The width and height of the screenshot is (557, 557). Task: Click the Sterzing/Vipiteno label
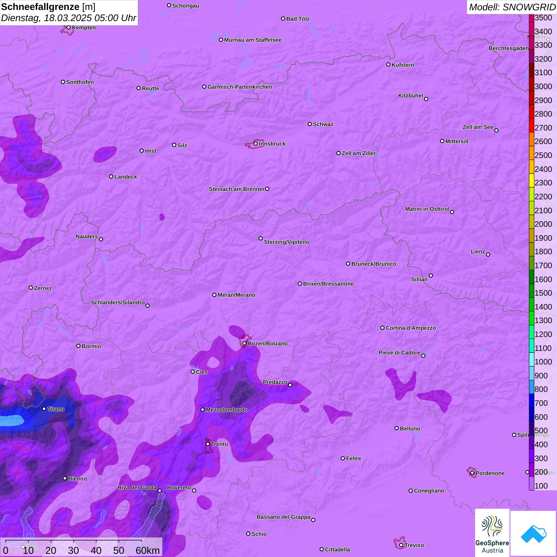tap(286, 242)
